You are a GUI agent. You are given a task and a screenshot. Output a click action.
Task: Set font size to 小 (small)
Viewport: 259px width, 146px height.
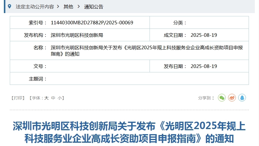click(x=59, y=98)
